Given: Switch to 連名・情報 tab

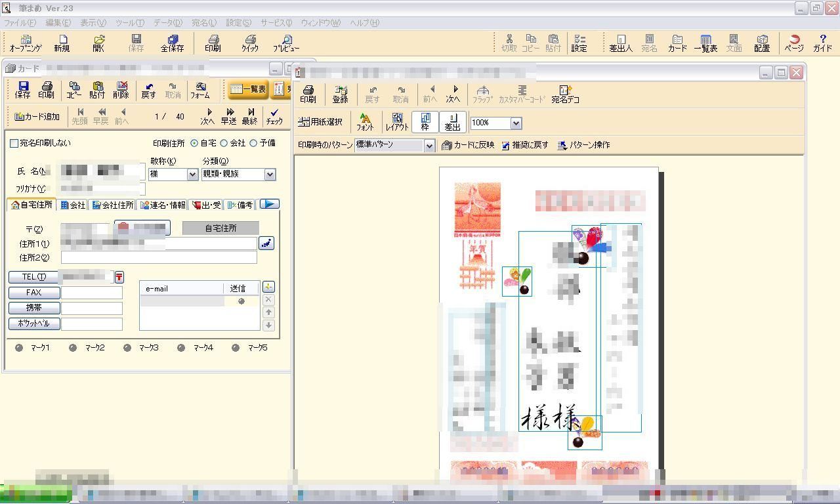Looking at the screenshot, I should 163,205.
